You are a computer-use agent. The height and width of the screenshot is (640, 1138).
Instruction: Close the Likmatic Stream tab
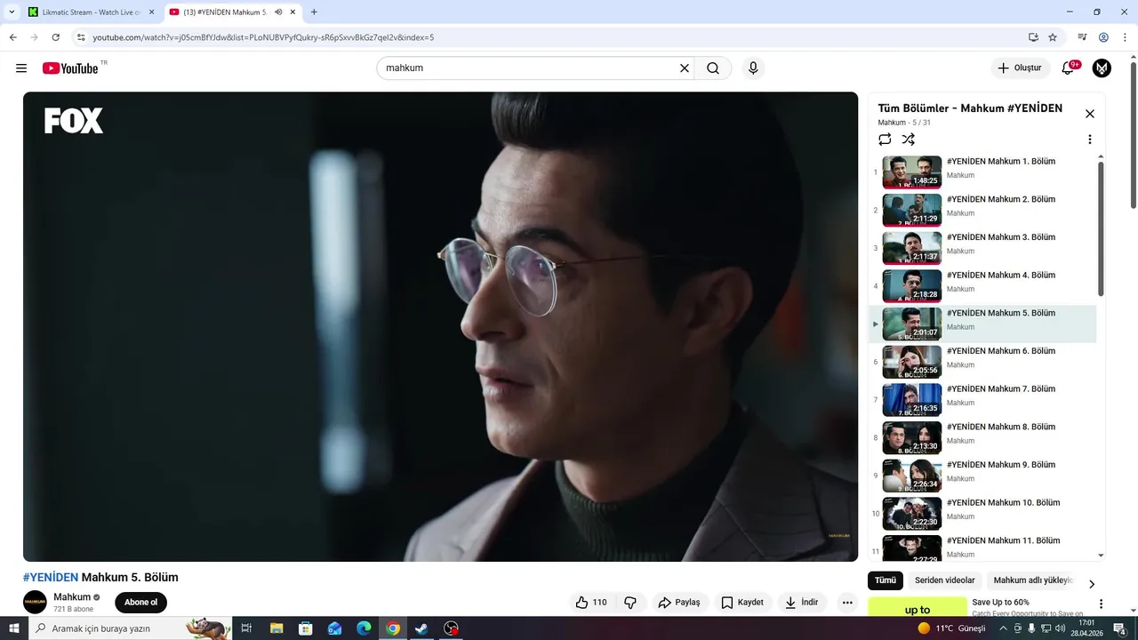(151, 12)
